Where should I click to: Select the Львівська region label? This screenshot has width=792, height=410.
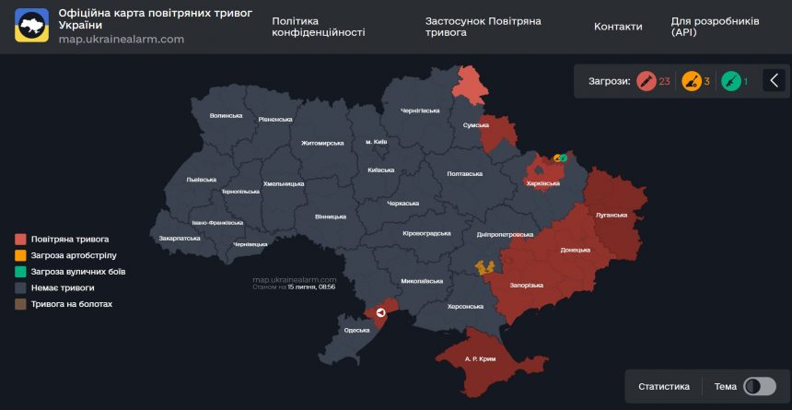click(x=201, y=180)
